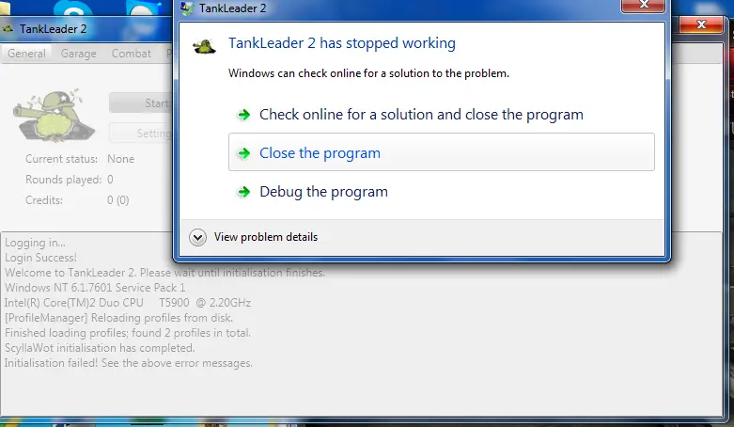Open the Settings button under Start

coord(141,134)
